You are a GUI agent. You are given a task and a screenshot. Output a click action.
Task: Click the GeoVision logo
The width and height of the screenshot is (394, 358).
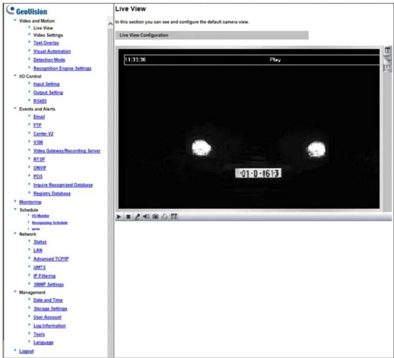[27, 11]
